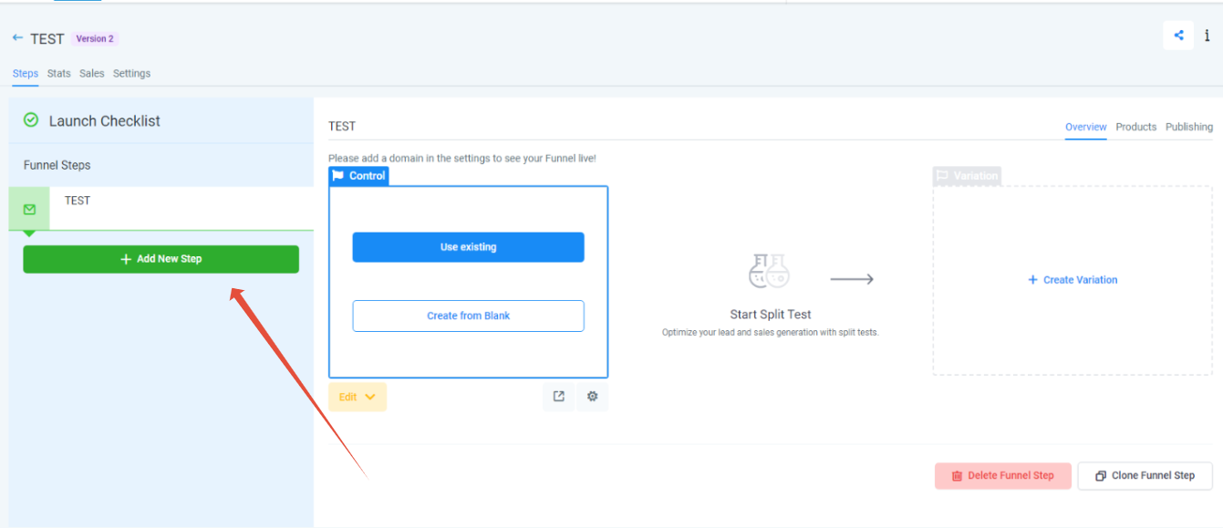Open the funnel info via the i icon
Viewport: 1223px width, 528px height.
pyautogui.click(x=1207, y=35)
